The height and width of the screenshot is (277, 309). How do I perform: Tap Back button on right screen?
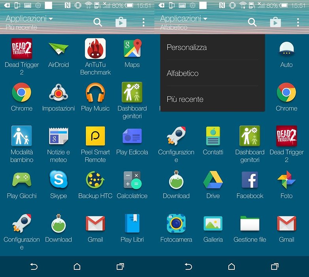(188, 267)
